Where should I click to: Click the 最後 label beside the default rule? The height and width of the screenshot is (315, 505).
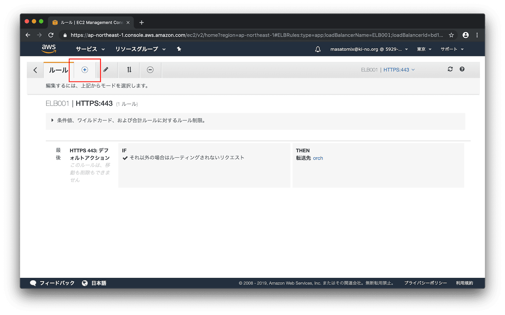[x=58, y=154]
